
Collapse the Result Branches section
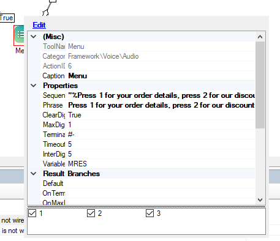tap(34, 174)
